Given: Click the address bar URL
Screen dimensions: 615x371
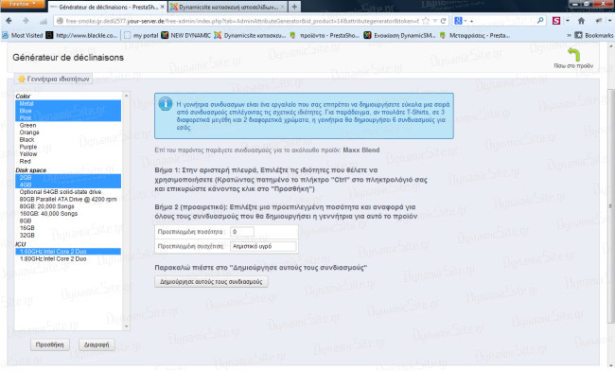Looking at the screenshot, I should coord(242,21).
